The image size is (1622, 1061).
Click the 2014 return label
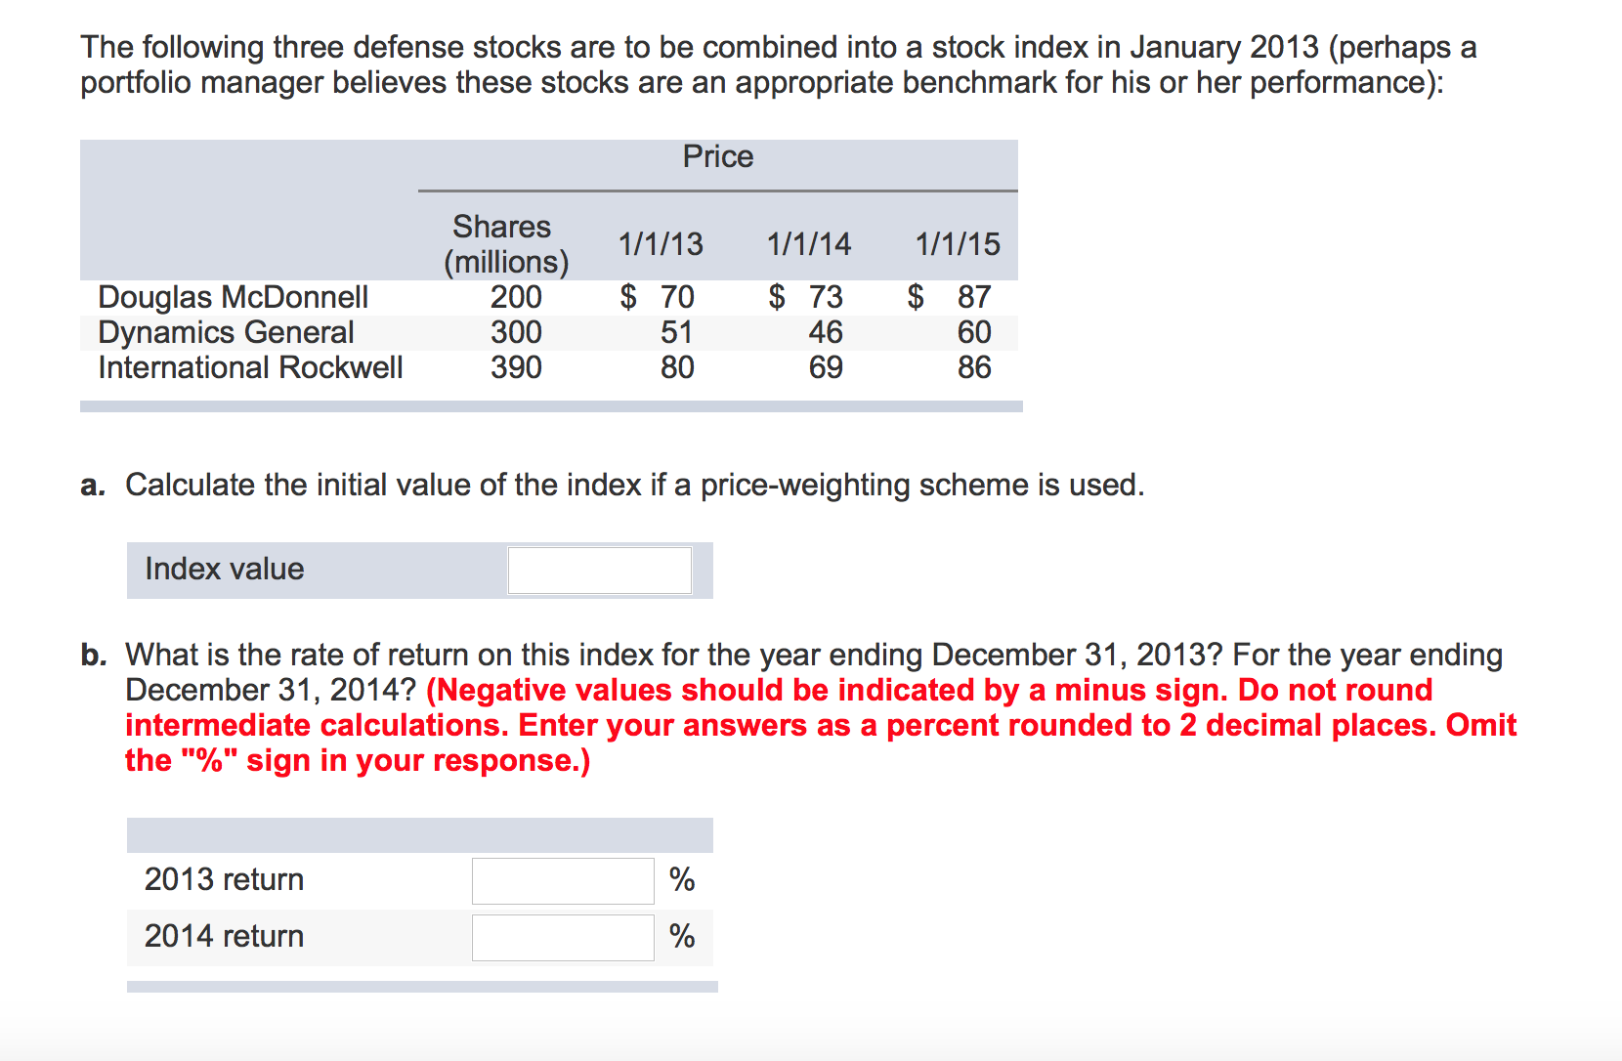tap(224, 936)
